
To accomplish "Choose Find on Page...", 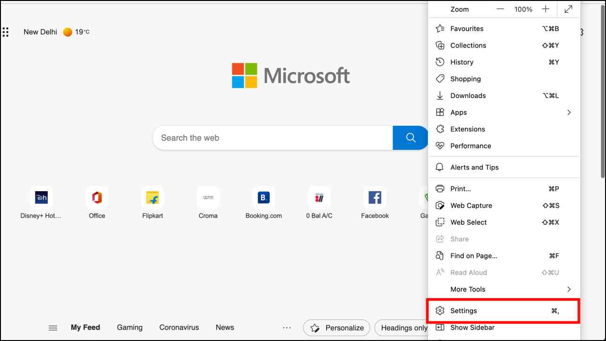I will (504, 256).
